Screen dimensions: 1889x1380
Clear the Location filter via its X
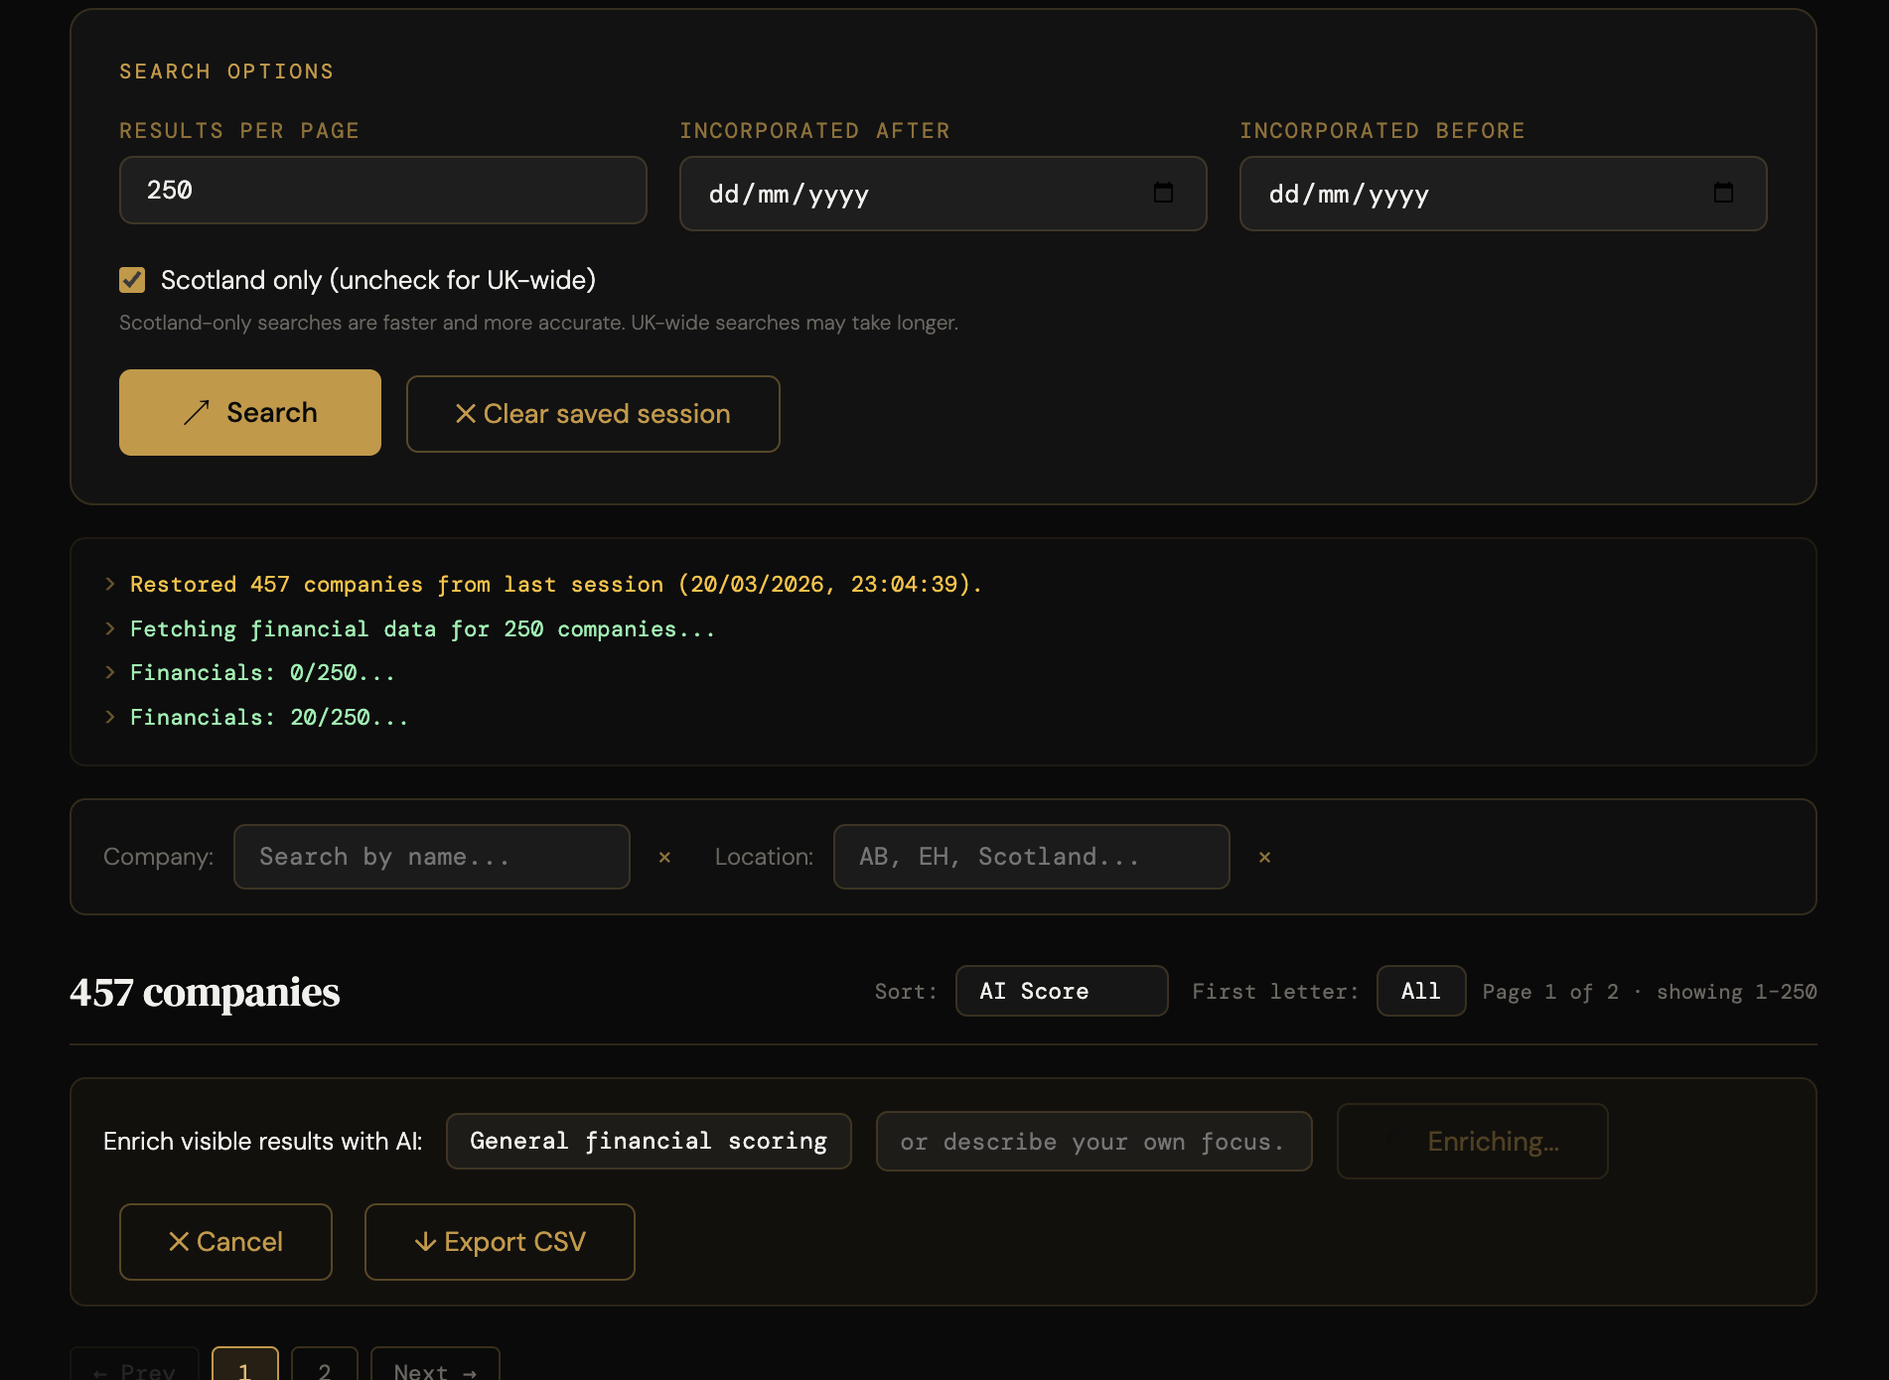1264,858
